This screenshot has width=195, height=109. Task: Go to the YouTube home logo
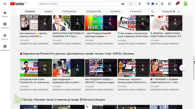(17, 4)
